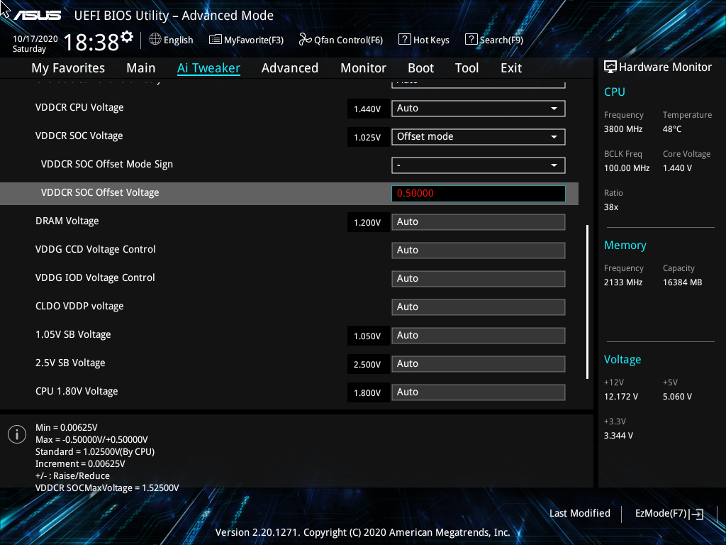Click the VDDCR CPU Voltage label
The image size is (726, 545).
[x=79, y=108]
